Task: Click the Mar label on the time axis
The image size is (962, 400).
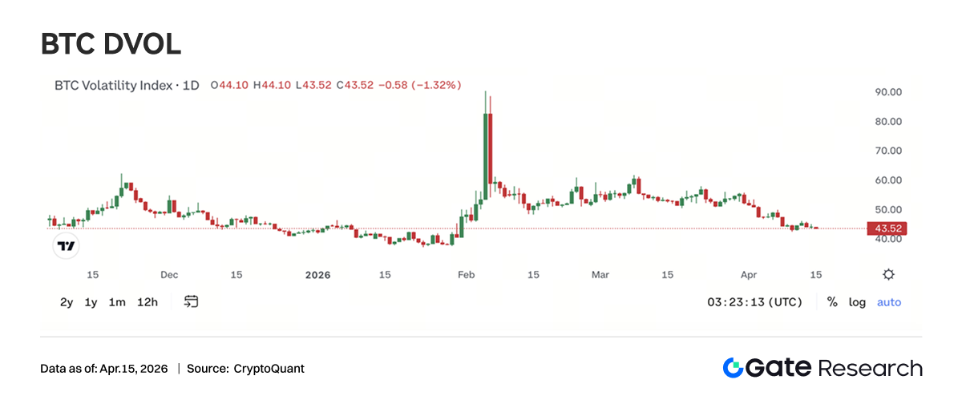Action: pyautogui.click(x=600, y=275)
